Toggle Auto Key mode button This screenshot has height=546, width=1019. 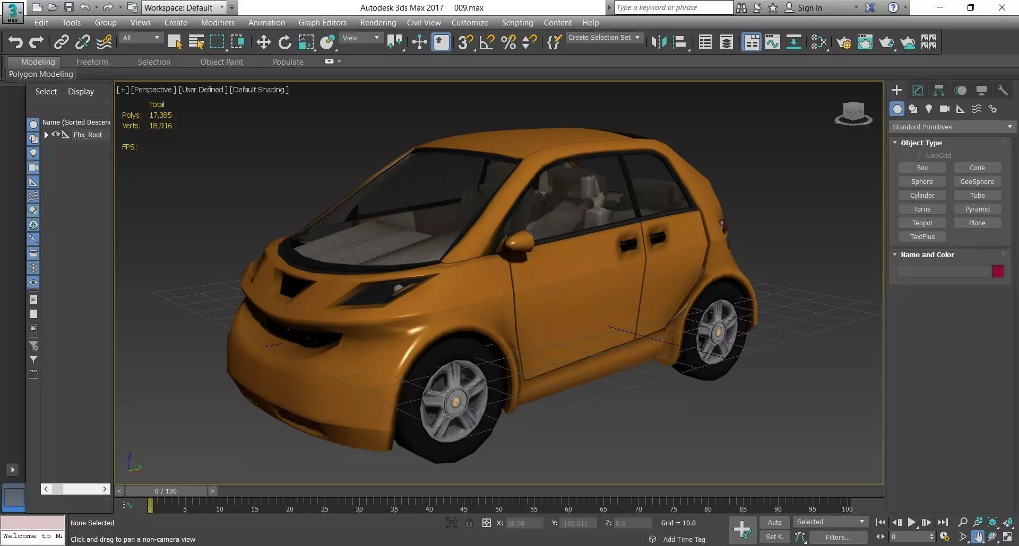[x=774, y=522]
